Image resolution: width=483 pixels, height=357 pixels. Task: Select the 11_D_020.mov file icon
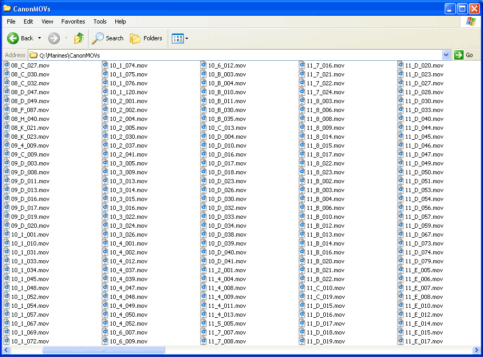coord(400,65)
